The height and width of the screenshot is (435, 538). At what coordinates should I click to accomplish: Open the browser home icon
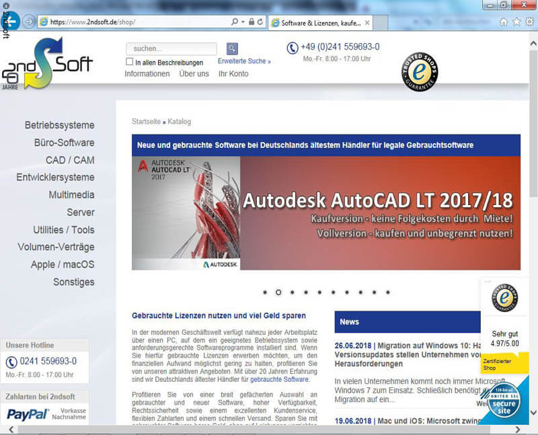[503, 22]
